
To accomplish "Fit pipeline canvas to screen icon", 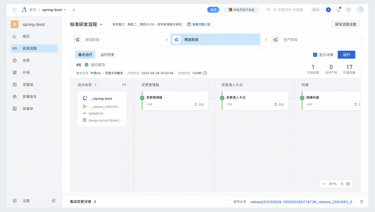I will point(348,184).
